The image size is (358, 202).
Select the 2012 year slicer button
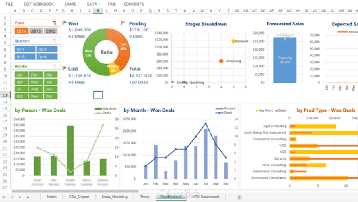pos(51,31)
